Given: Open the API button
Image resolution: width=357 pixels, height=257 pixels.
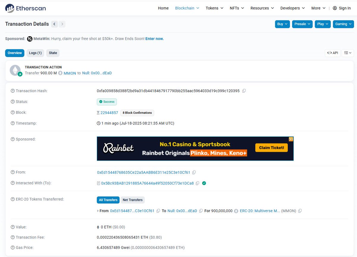Looking at the screenshot, I should [x=333, y=53].
